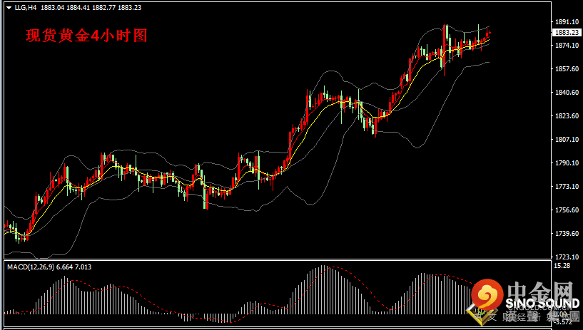Select the 1723.10 price axis label

[x=567, y=257]
